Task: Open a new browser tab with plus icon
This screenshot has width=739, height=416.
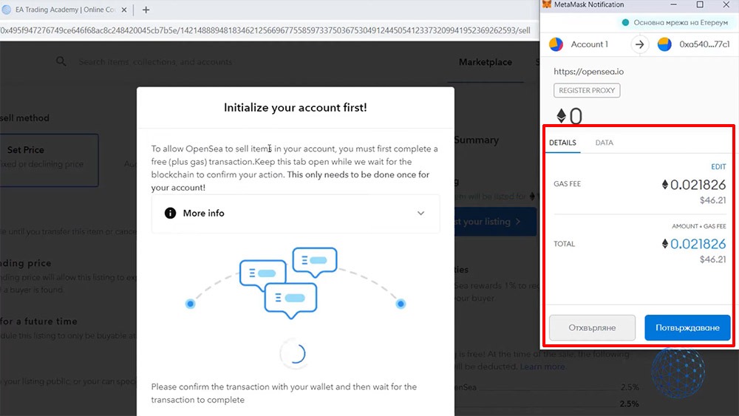Action: click(x=146, y=10)
